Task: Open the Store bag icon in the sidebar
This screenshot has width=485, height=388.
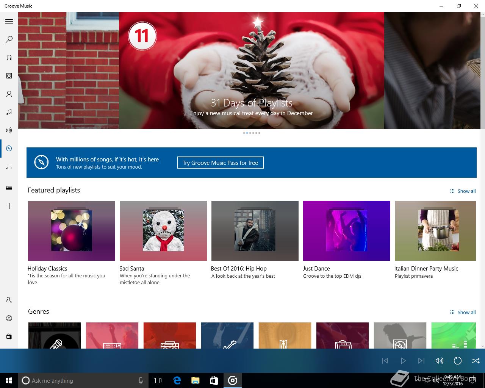Action: pyautogui.click(x=9, y=336)
